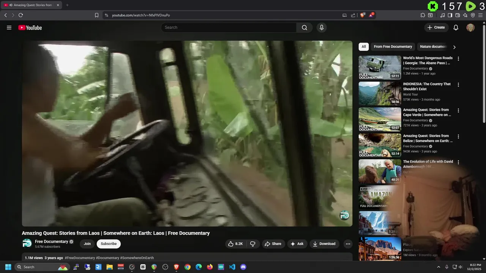Viewport: 486px width, 273px height.
Task: Click the browser address bar URL
Action: pos(141,15)
